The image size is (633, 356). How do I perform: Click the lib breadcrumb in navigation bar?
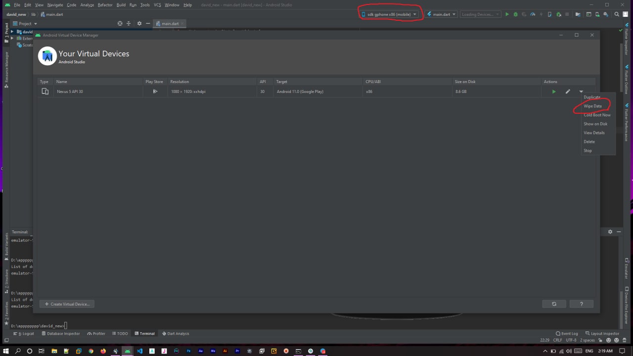(x=34, y=14)
